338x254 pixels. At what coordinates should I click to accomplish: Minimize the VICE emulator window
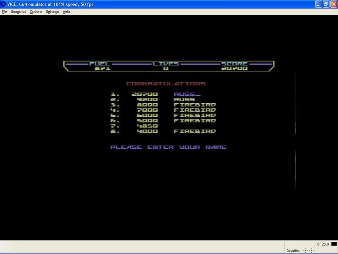[317, 4]
